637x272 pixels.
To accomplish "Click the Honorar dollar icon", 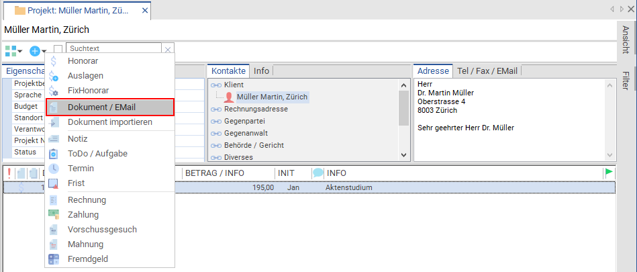I will pyautogui.click(x=53, y=61).
